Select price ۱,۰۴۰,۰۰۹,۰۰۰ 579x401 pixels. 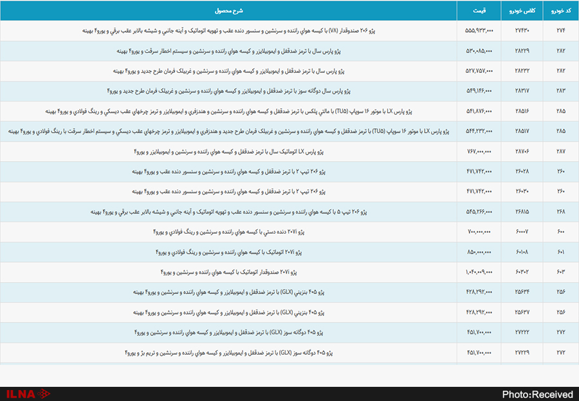479,272
